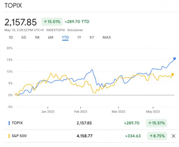Click the green 15.51% badge beside the price
Image resolution: width=179 pixels, height=147 pixels.
click(52, 22)
